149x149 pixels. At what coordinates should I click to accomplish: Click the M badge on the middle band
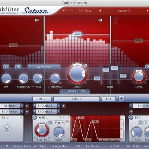100,20
